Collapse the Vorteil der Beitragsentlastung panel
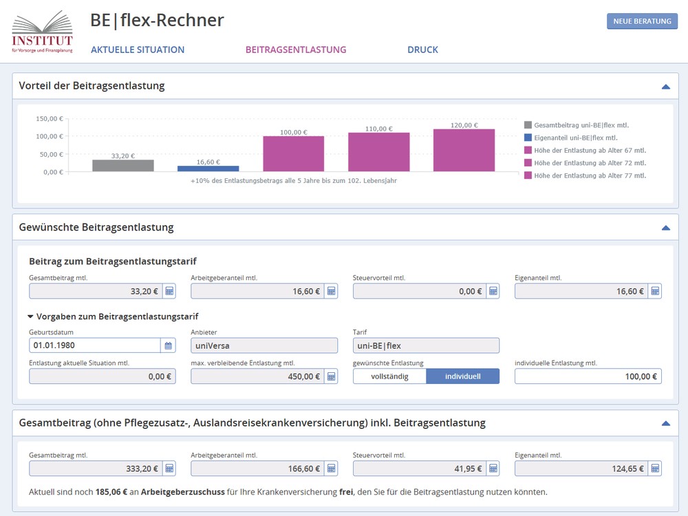 pos(665,86)
